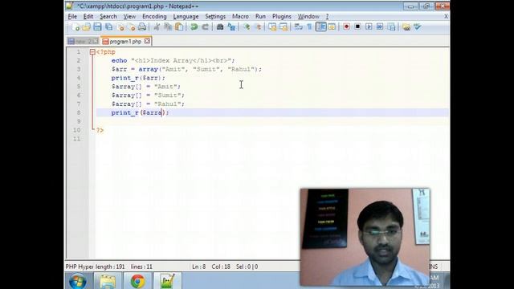Close the program1.php tab with its X
The width and height of the screenshot is (514, 289).
(147, 41)
